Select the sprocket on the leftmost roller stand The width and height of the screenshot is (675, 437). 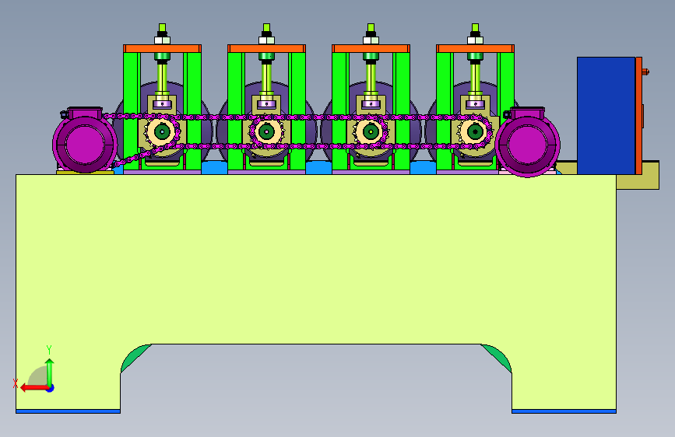pos(162,131)
